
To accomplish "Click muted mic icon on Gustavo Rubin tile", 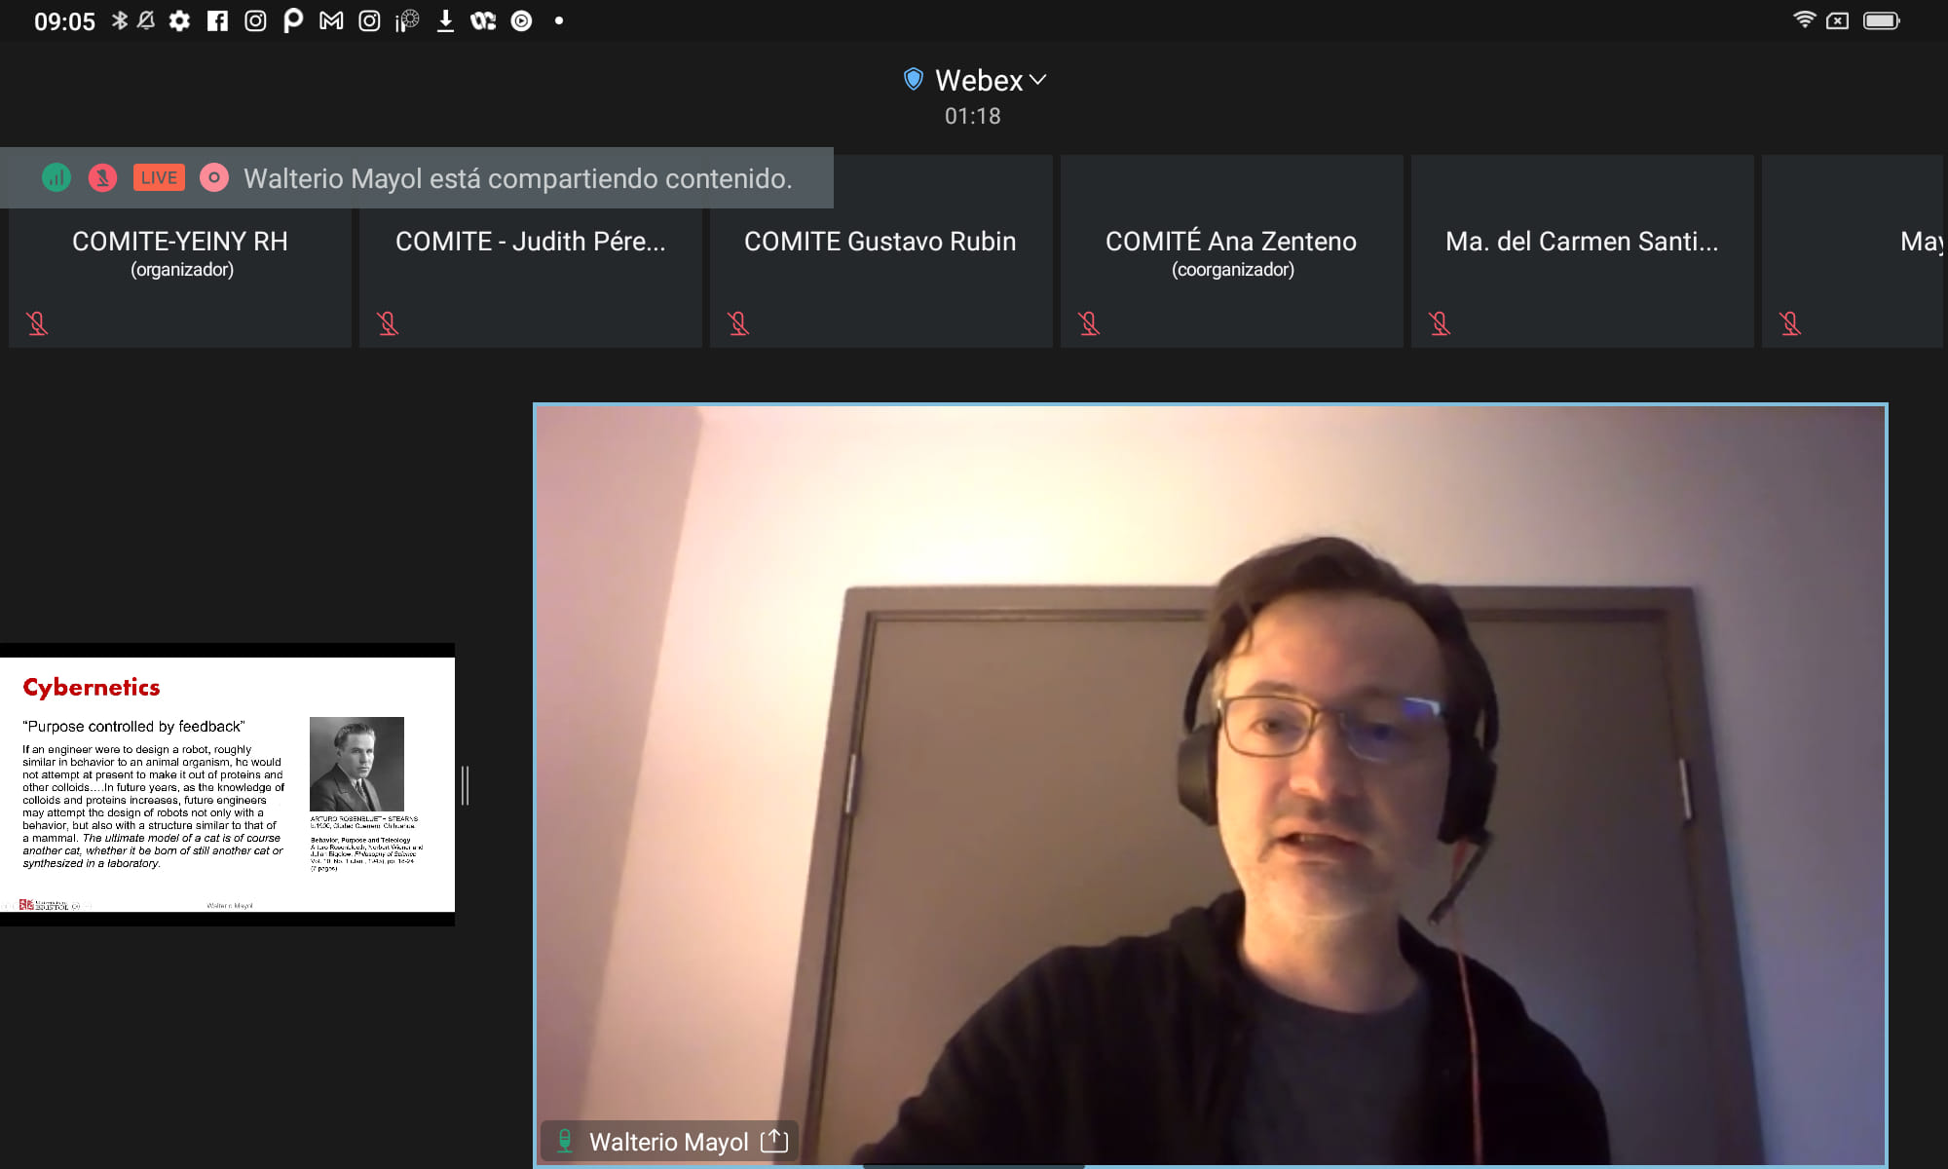I will (x=738, y=323).
